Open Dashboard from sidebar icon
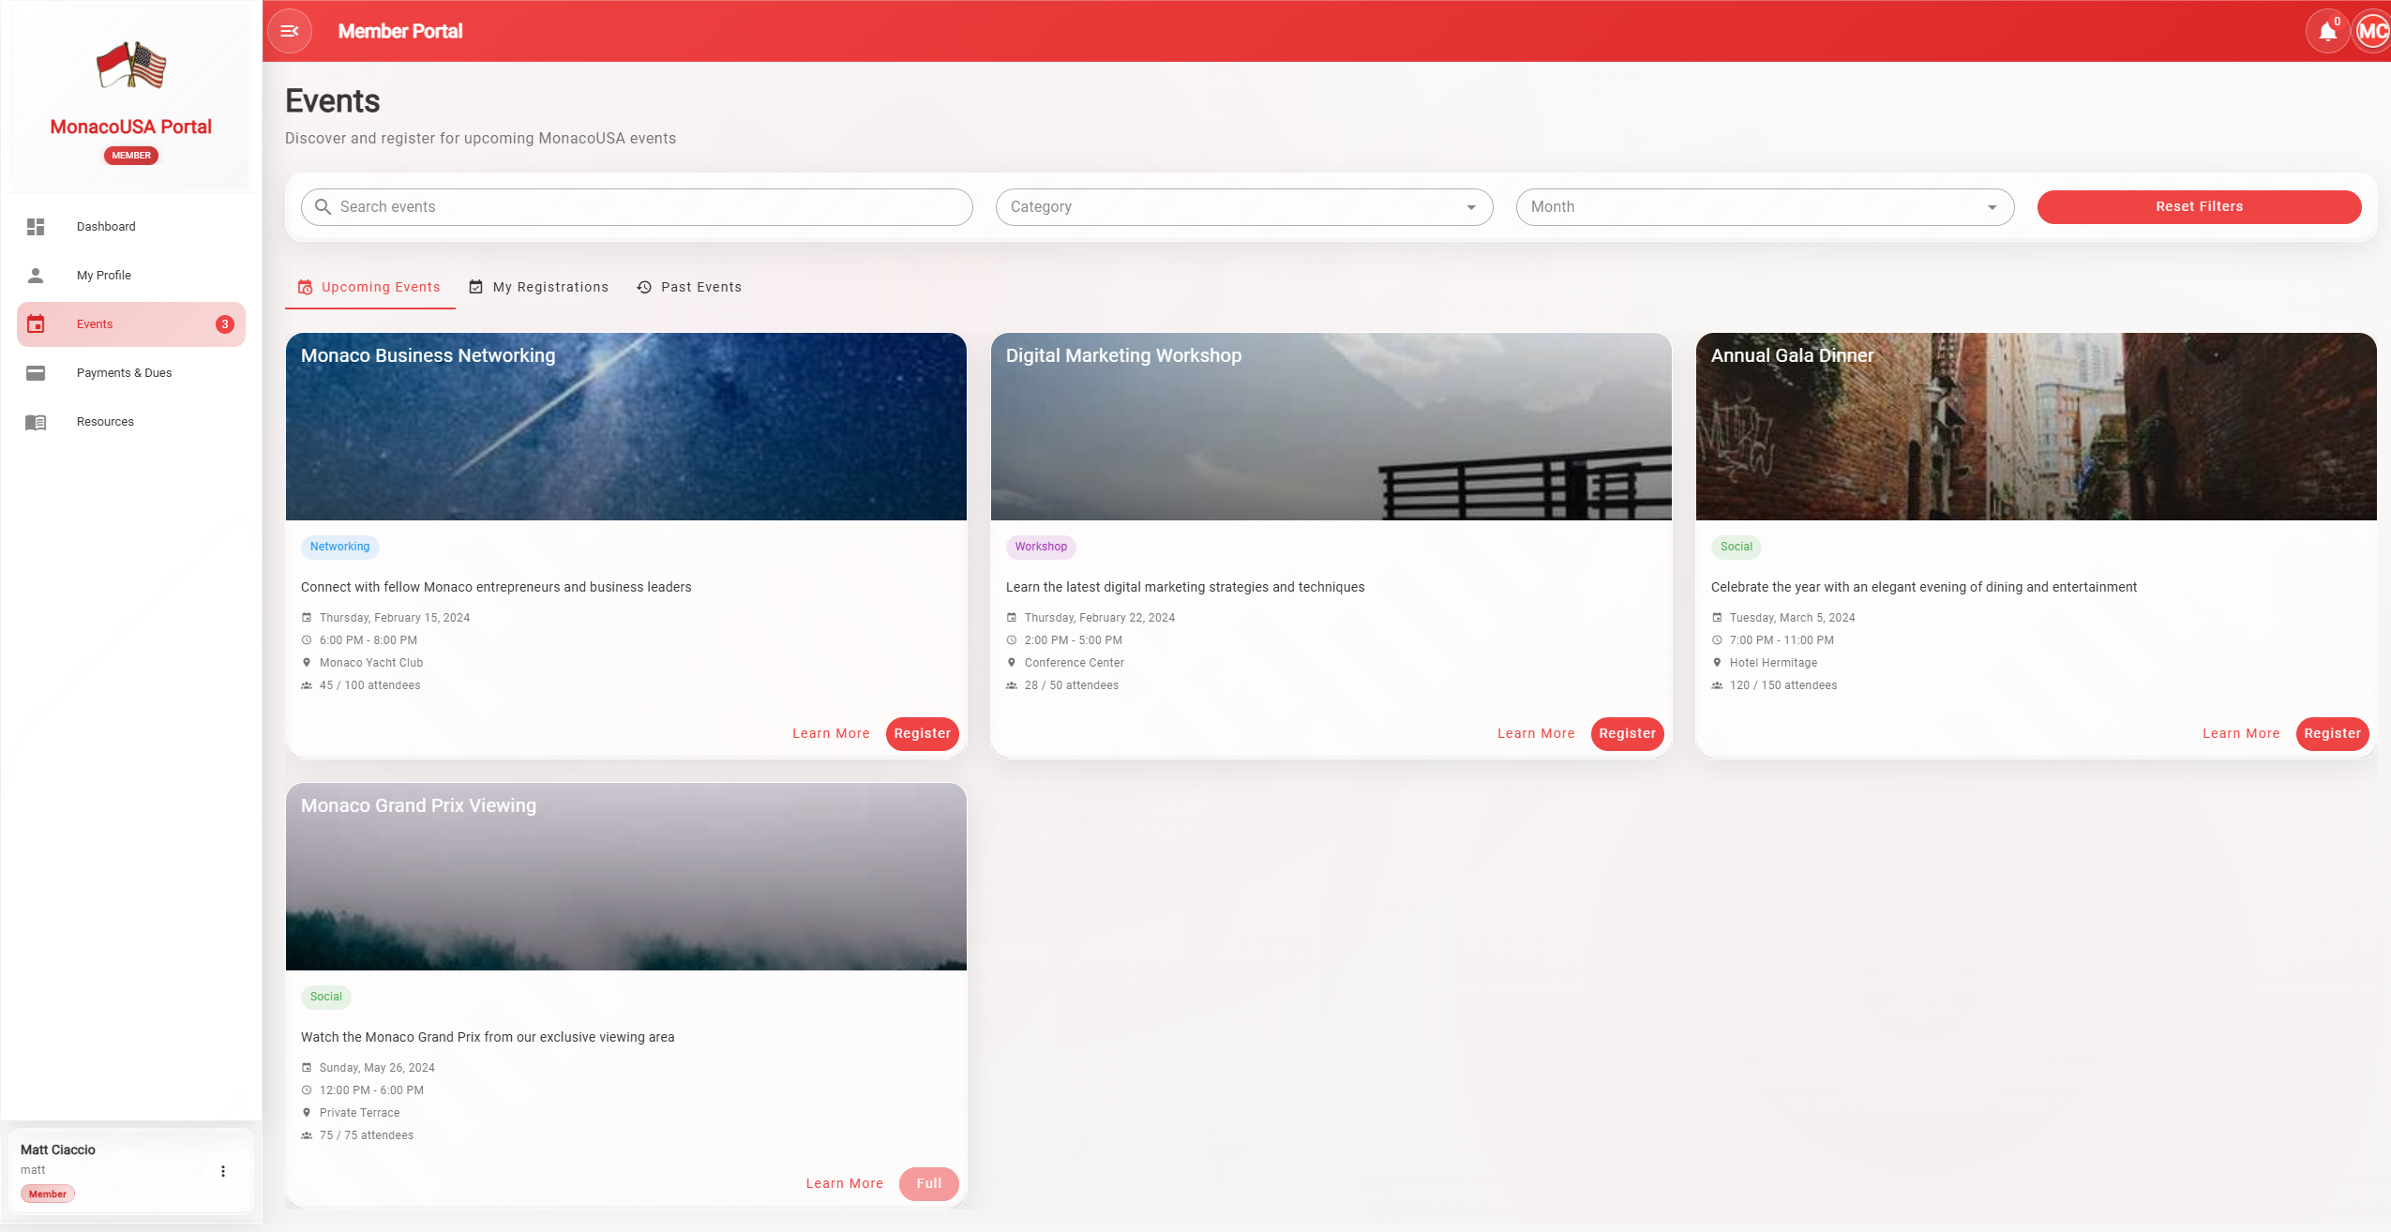The height and width of the screenshot is (1232, 2391). pyautogui.click(x=36, y=227)
